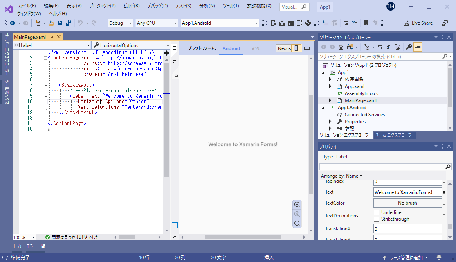This screenshot has width=456, height=262.
Task: Click the horizontal split layout icon
Action: (175, 231)
